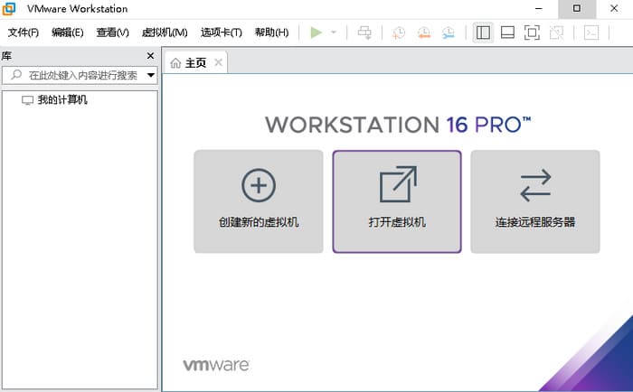Viewport: 633px width, 392px height.
Task: Toggle the thumbnail bar view icon
Action: click(x=507, y=33)
